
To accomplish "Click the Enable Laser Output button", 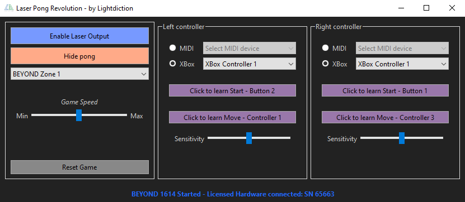I will [79, 36].
